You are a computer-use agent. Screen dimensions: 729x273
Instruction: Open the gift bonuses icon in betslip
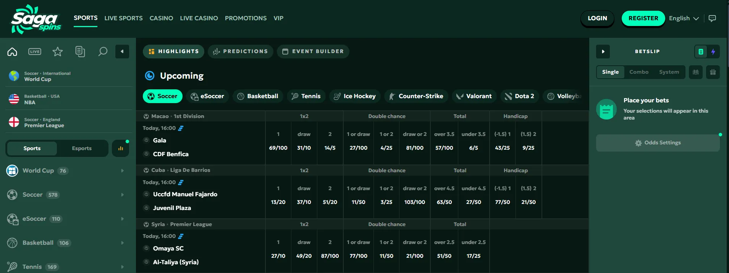click(713, 72)
